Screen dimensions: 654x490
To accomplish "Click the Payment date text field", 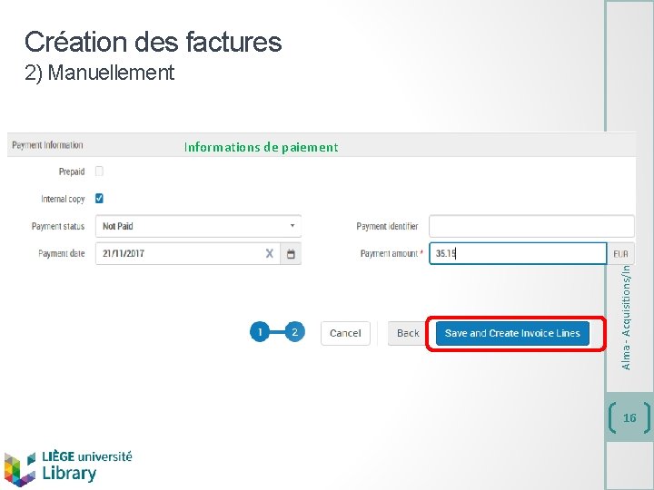I will click(x=177, y=254).
